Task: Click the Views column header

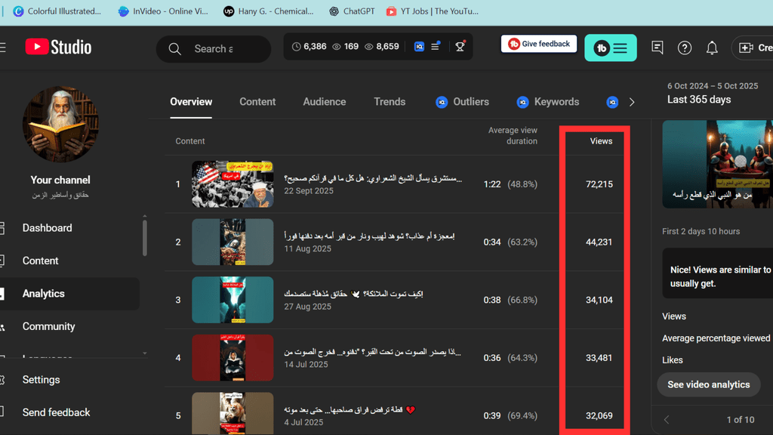Action: pyautogui.click(x=601, y=141)
